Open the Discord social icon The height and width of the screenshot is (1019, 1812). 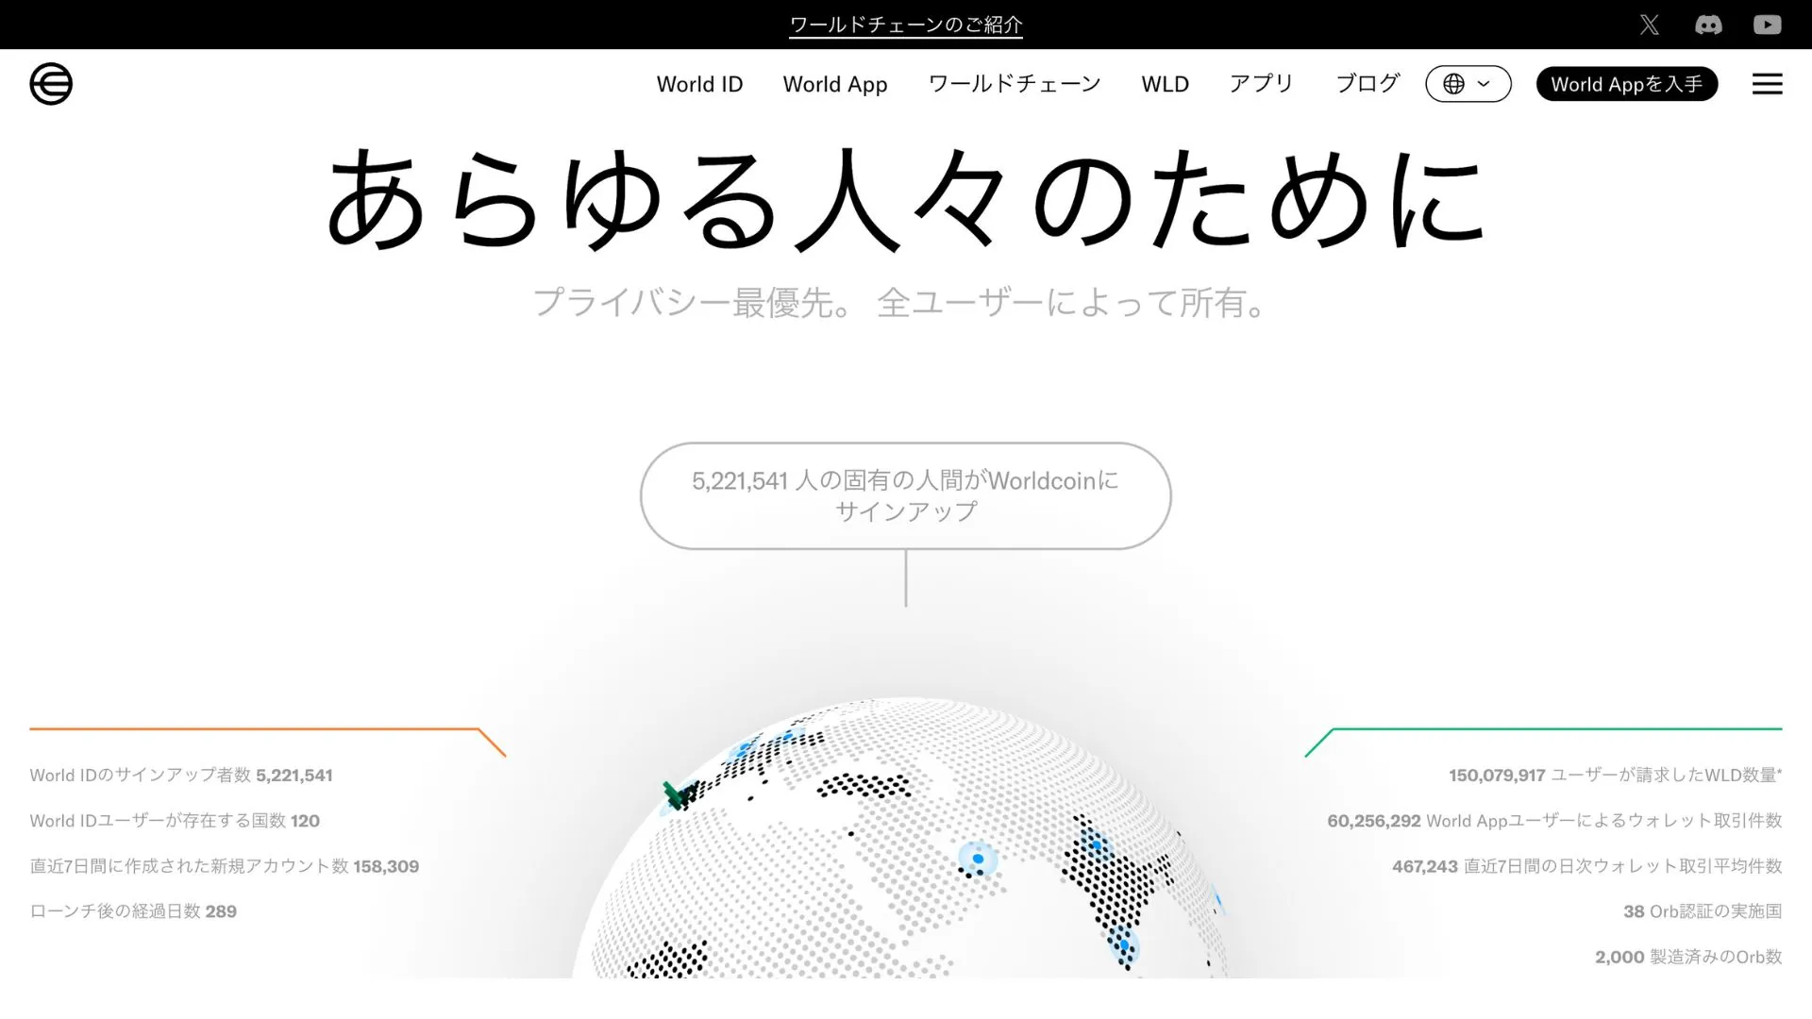click(x=1708, y=25)
